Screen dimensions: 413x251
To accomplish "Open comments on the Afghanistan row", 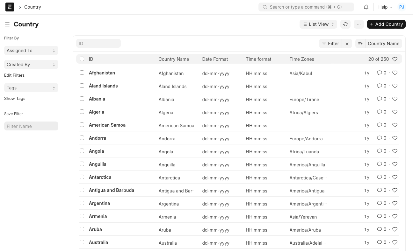I will pos(379,73).
